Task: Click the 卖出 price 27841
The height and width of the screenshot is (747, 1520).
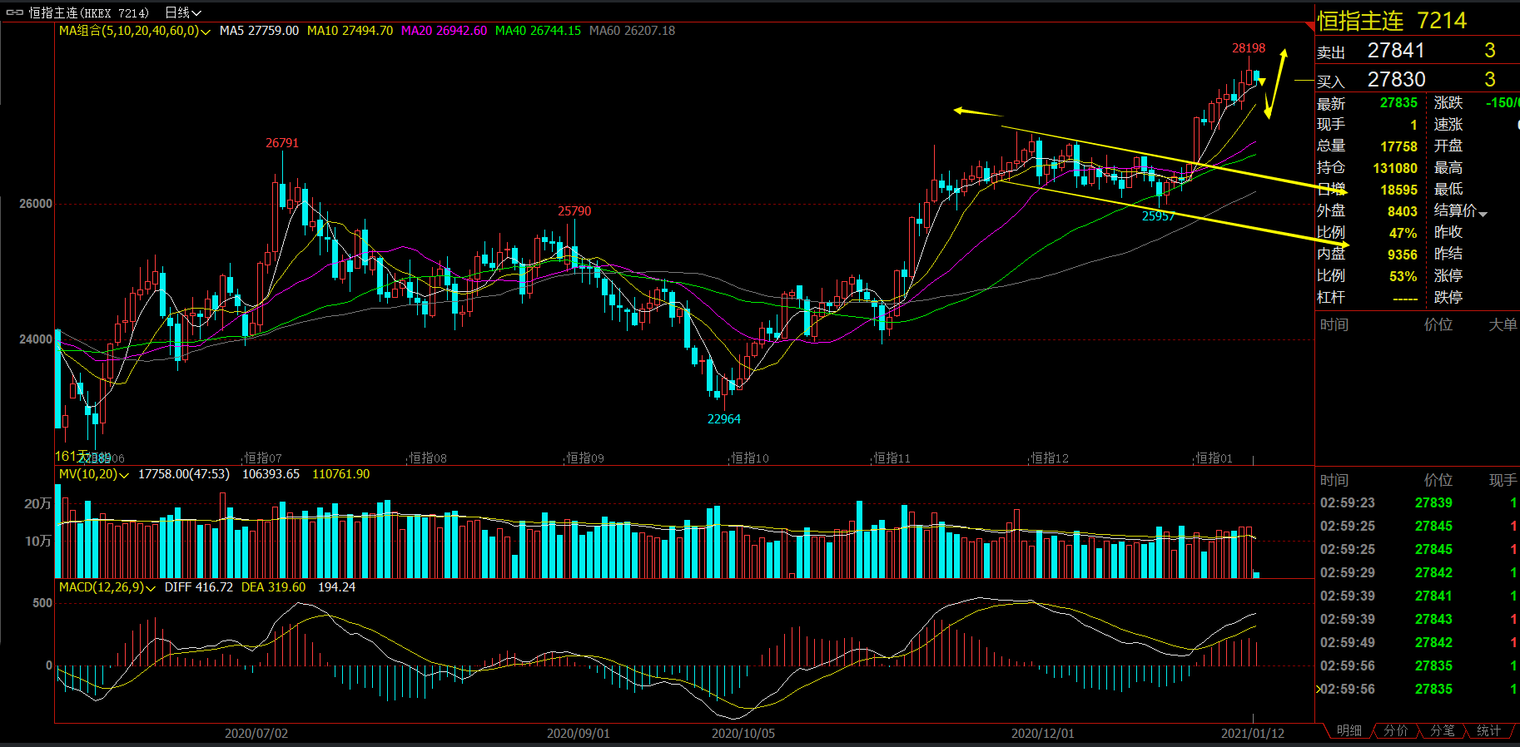Action: point(1396,51)
